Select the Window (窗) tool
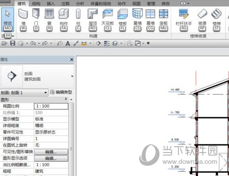Screen dimensions: 229x176 click(49, 20)
